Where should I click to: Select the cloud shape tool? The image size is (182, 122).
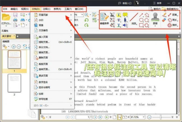click(147, 25)
